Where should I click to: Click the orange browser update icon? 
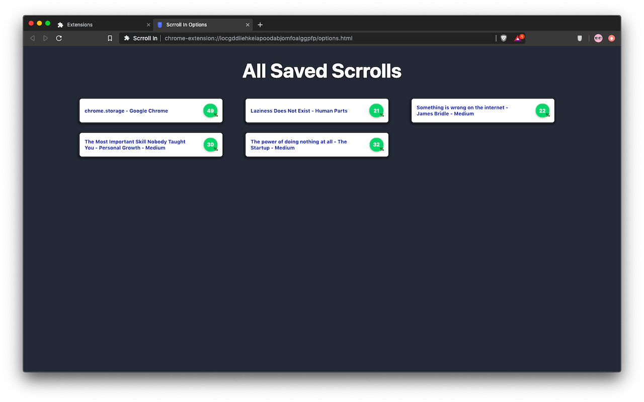point(611,38)
